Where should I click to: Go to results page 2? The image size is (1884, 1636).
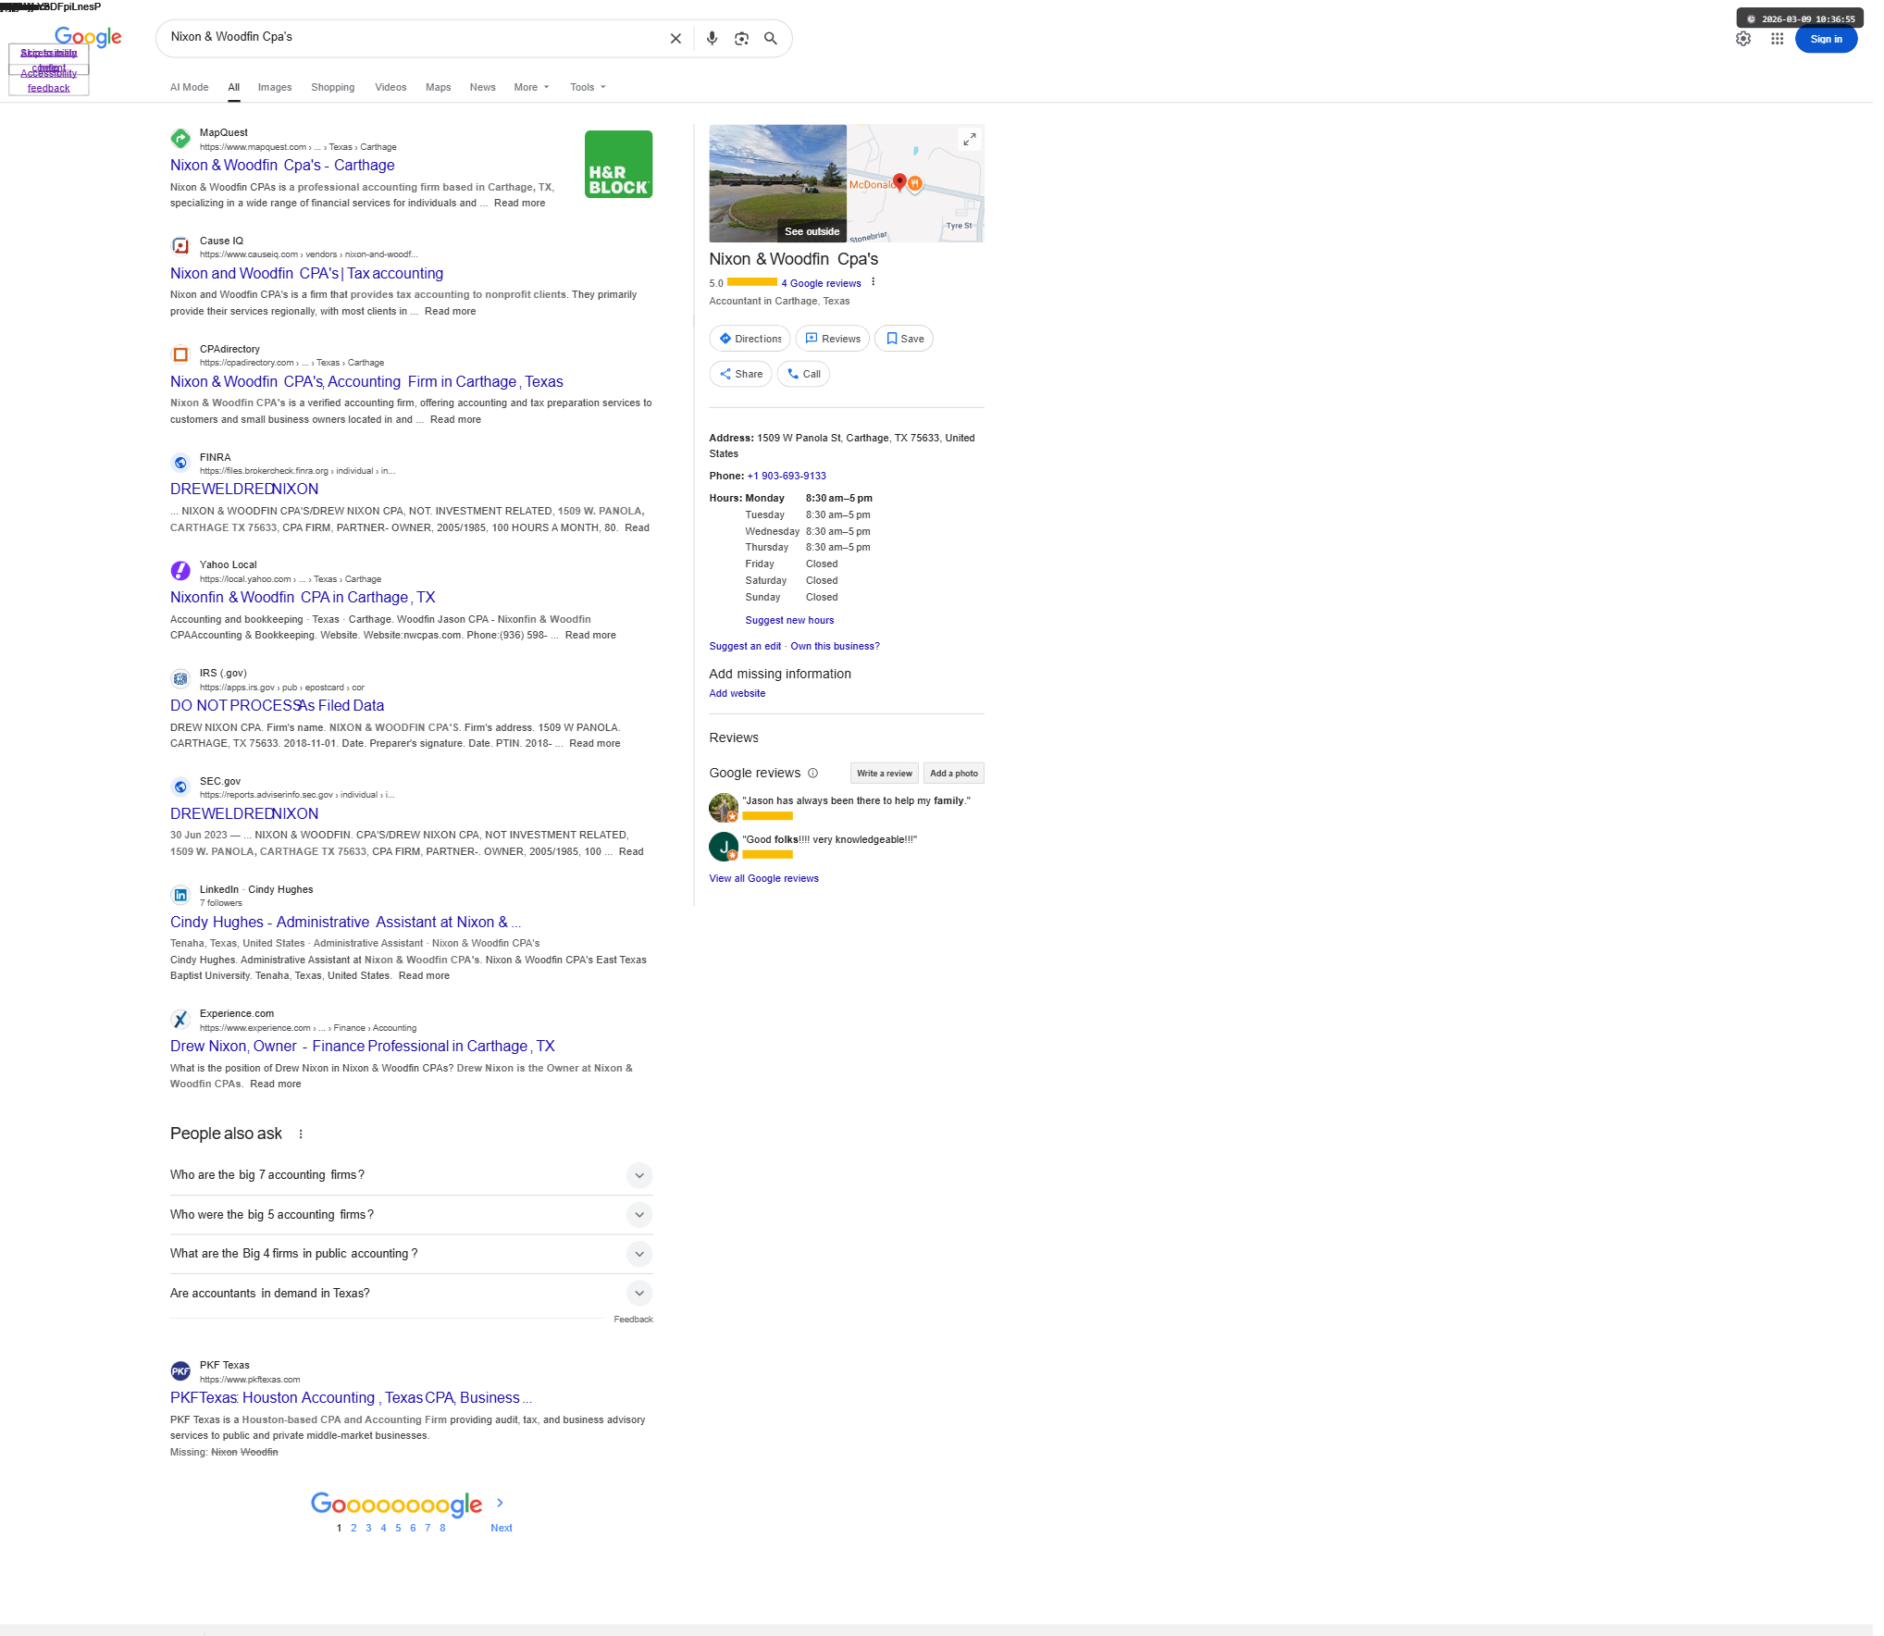[x=353, y=1529]
